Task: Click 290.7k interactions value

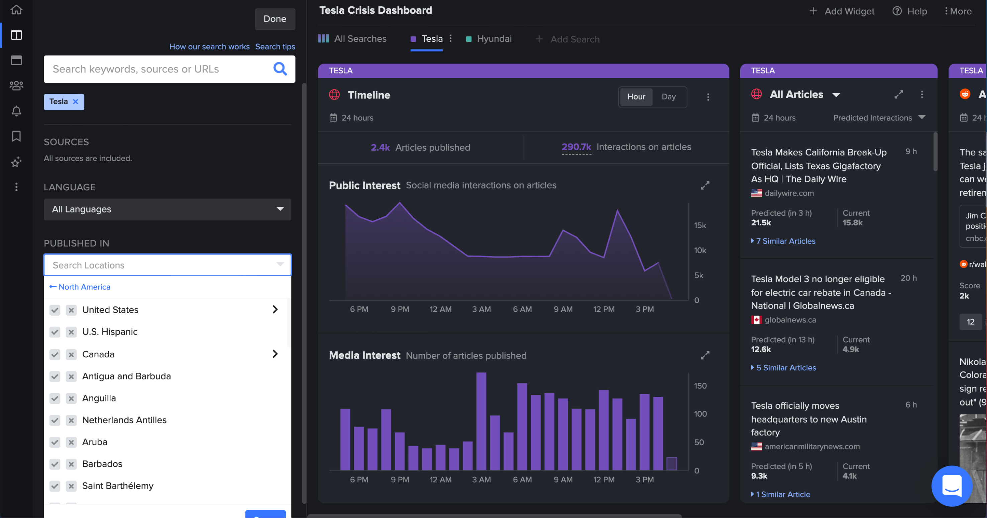Action: pos(576,147)
